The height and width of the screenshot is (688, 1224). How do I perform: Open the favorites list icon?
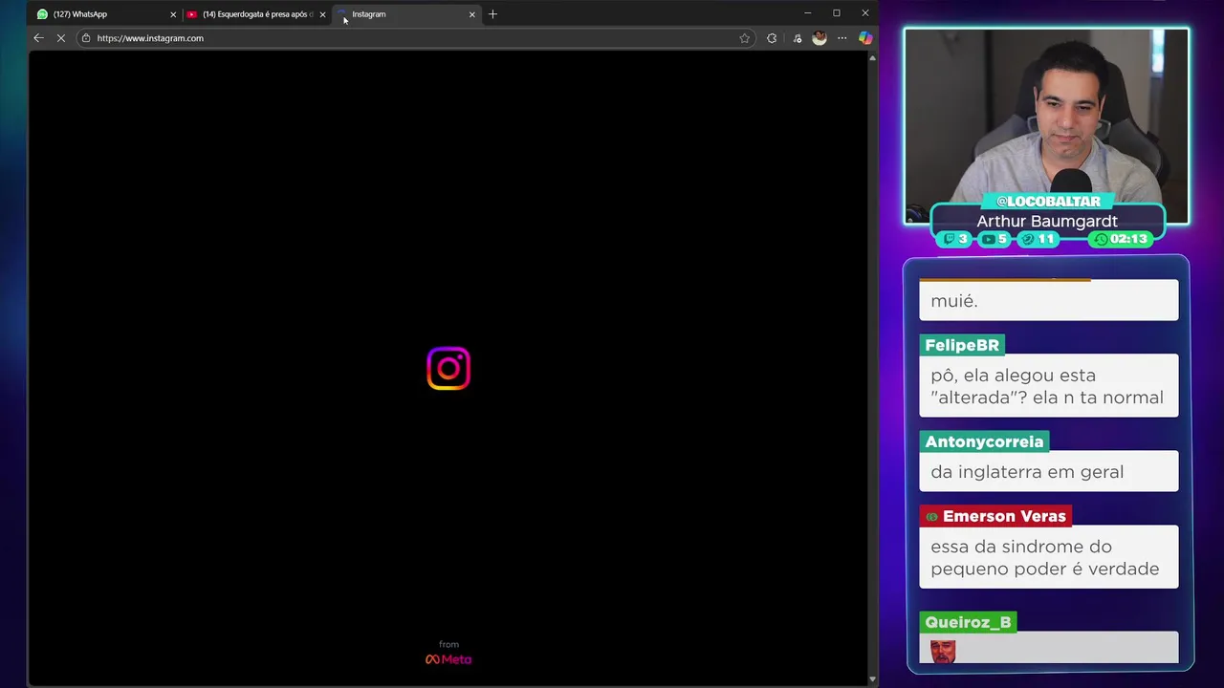click(798, 38)
